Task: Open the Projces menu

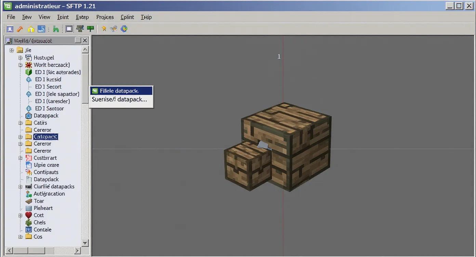Action: 105,17
